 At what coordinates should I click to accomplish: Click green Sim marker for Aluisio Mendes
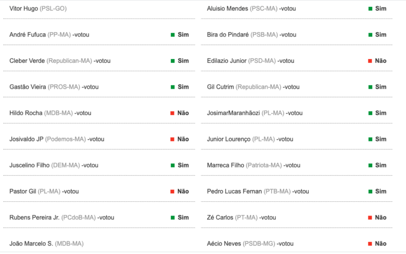(370, 8)
